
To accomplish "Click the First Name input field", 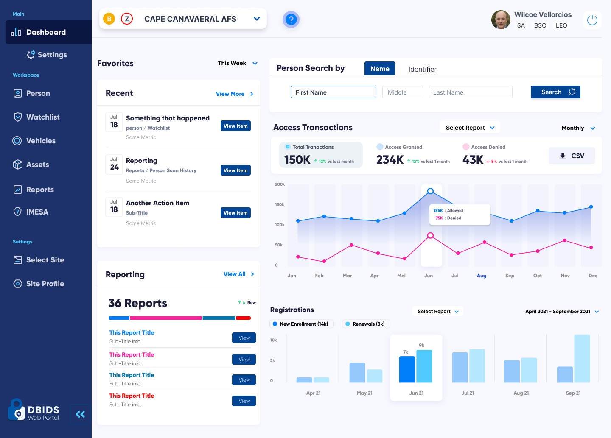I will [x=334, y=92].
